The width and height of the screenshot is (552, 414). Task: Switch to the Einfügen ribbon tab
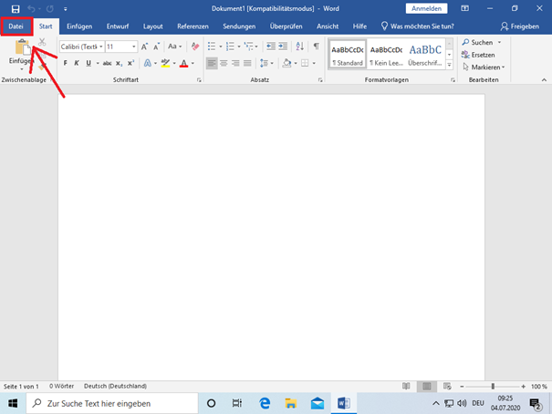(79, 26)
